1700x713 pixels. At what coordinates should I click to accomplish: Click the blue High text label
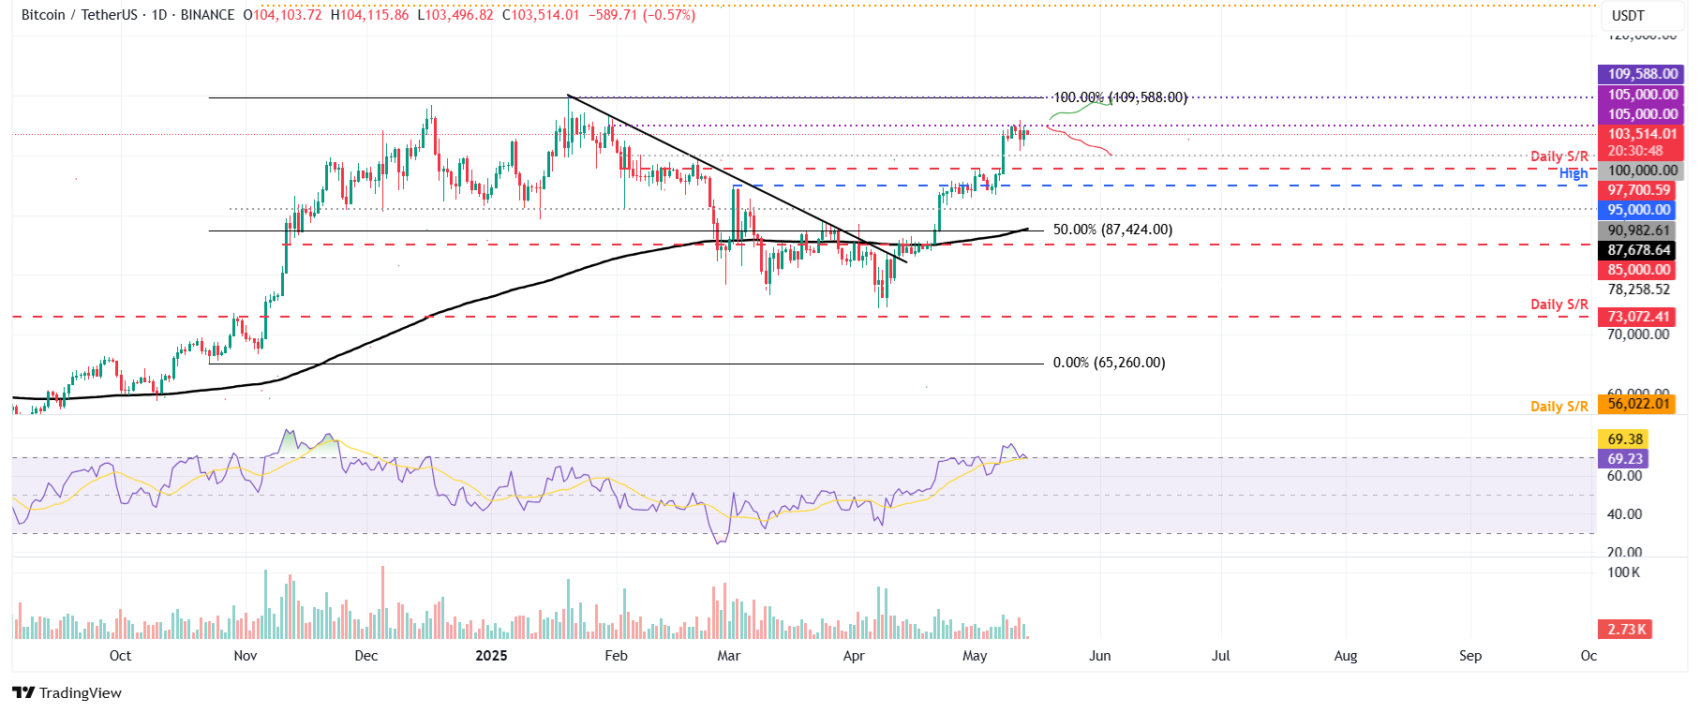pyautogui.click(x=1573, y=173)
